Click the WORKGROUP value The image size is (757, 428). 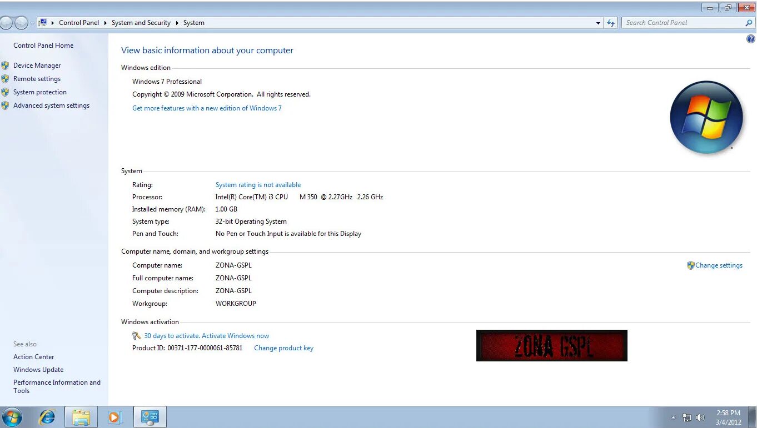point(236,304)
